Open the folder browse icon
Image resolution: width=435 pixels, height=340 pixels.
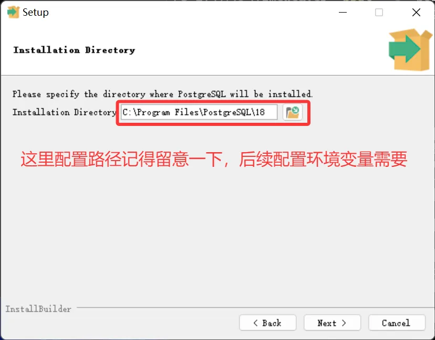[x=293, y=112]
